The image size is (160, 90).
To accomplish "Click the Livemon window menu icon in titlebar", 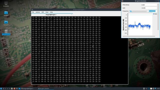I will (x=122, y=1).
